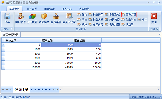
Task: Select the start amount 100000 cell
Action: pyautogui.click(x=23, y=67)
